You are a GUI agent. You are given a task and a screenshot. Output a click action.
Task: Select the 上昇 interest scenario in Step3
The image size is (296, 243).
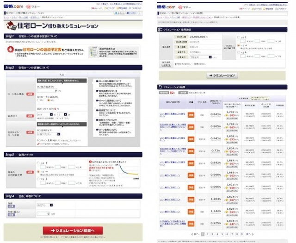pos(38,163)
